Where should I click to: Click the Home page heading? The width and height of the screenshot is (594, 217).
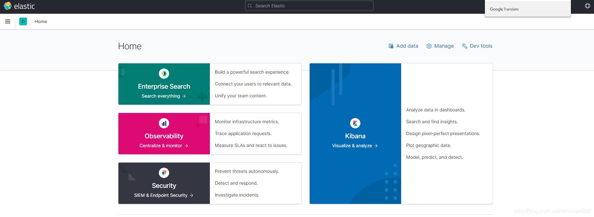(130, 46)
